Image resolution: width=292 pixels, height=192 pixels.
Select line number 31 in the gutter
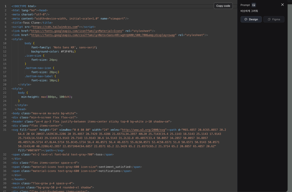coord(5,129)
